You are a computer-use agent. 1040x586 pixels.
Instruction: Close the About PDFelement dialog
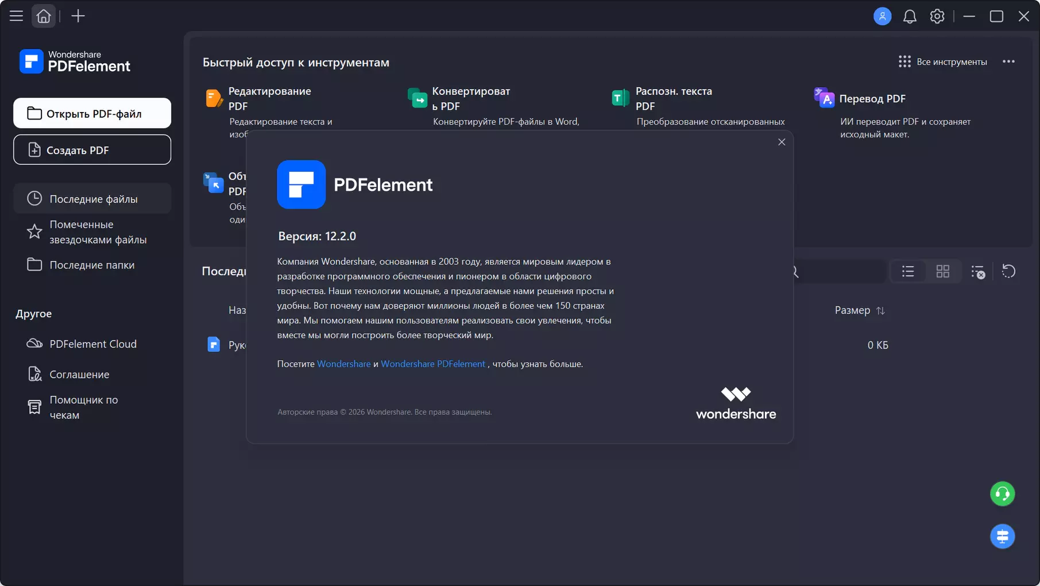[781, 142]
